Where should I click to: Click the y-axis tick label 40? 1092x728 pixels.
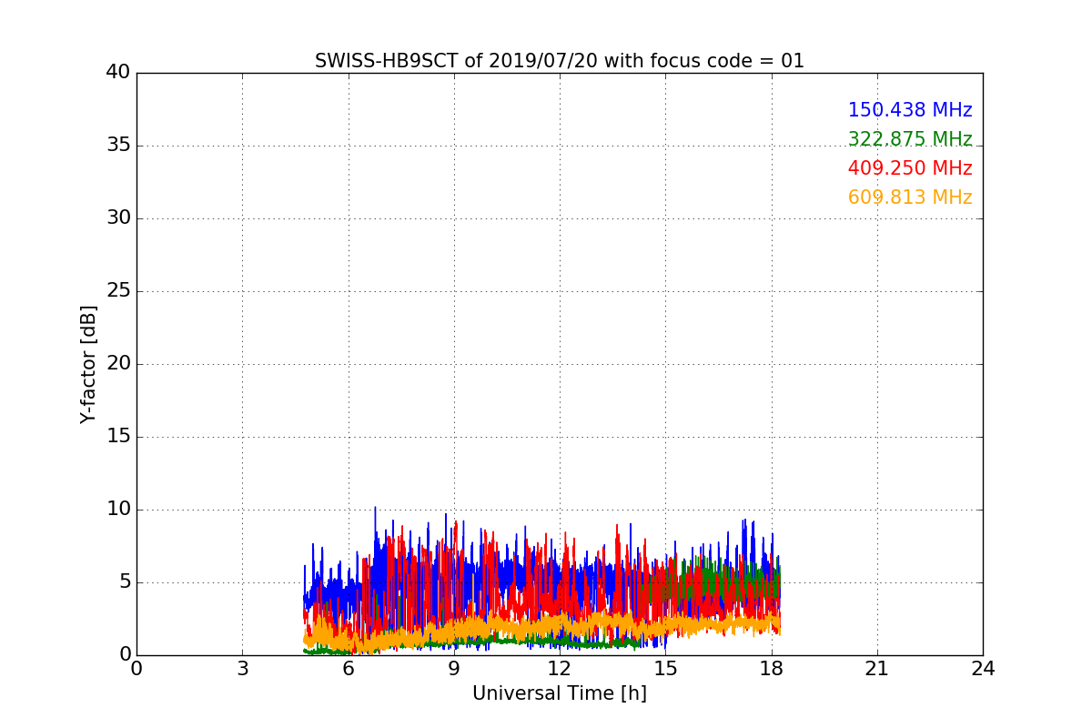[x=118, y=72]
